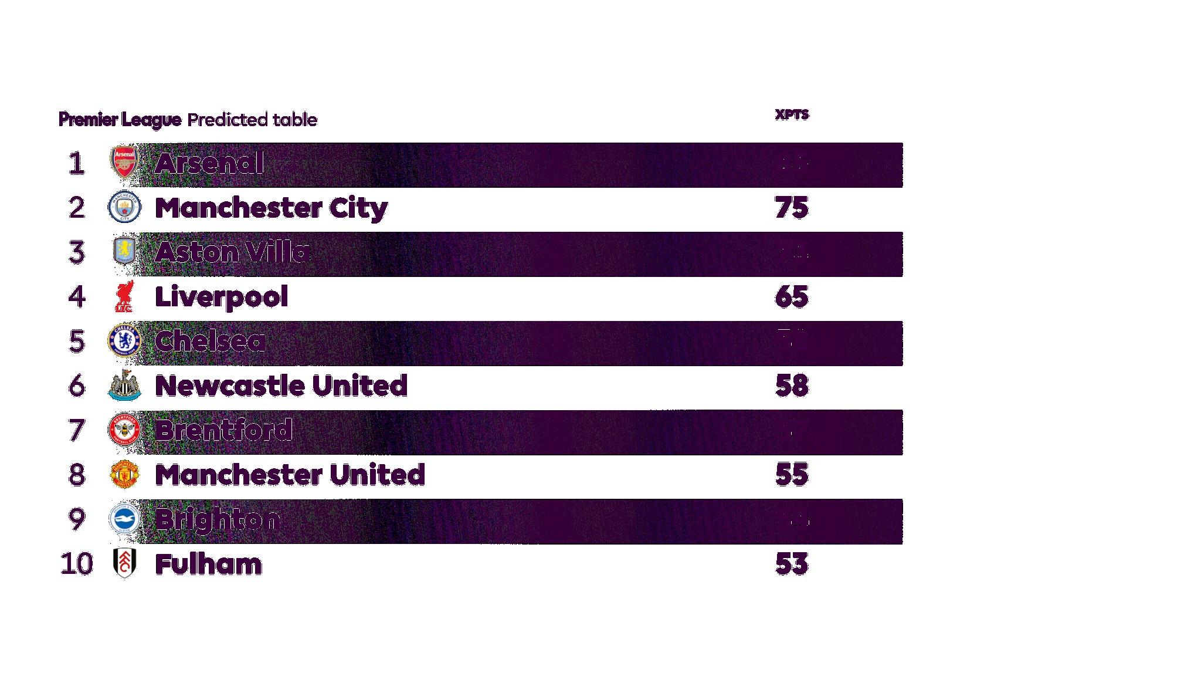
Task: Click the Manchester United team name
Action: pos(290,475)
